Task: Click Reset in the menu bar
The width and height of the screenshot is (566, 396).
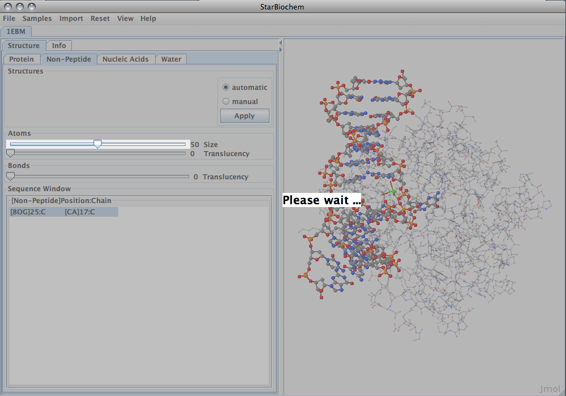Action: pyautogui.click(x=100, y=19)
